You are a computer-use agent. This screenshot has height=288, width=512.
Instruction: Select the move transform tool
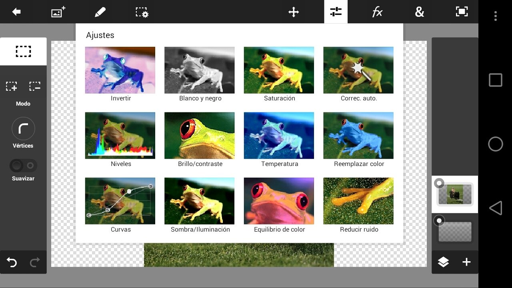click(x=294, y=12)
